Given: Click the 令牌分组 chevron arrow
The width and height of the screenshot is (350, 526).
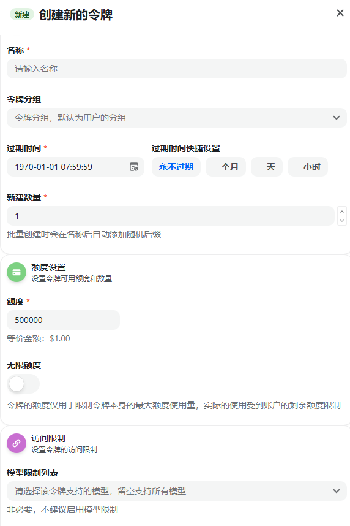Looking at the screenshot, I should click(x=337, y=118).
